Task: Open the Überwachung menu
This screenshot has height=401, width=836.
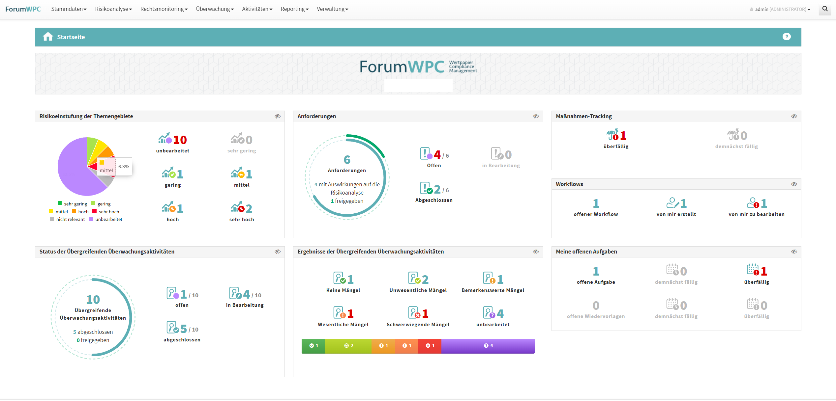Action: 215,9
